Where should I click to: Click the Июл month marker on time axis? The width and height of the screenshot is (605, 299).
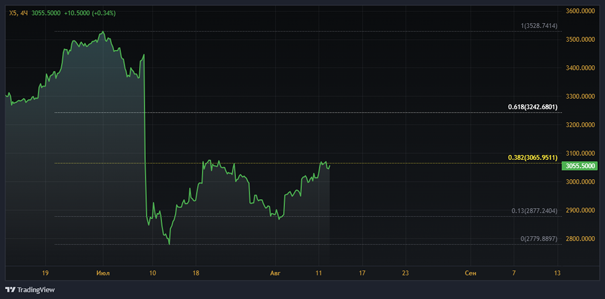tap(103, 274)
